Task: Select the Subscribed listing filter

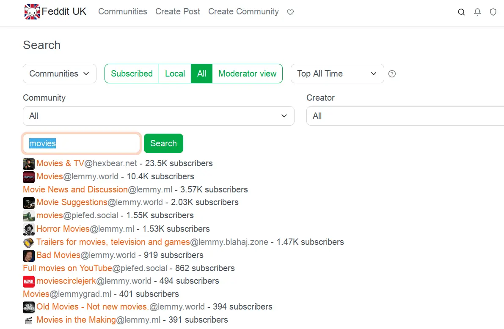Action: (132, 74)
